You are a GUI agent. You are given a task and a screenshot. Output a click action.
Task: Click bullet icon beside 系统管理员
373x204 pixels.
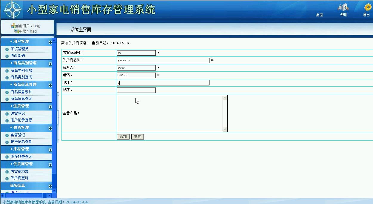pos(7,50)
